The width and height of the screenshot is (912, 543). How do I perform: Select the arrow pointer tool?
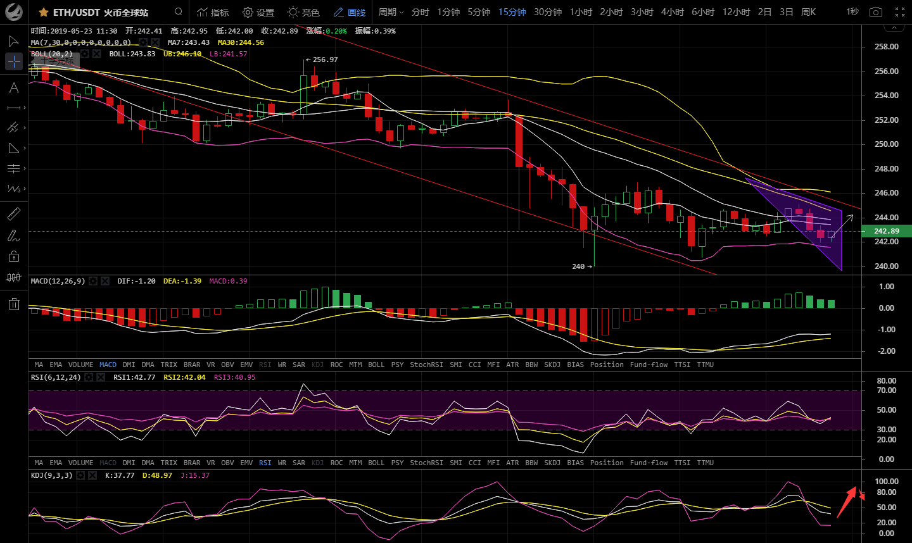(13, 41)
